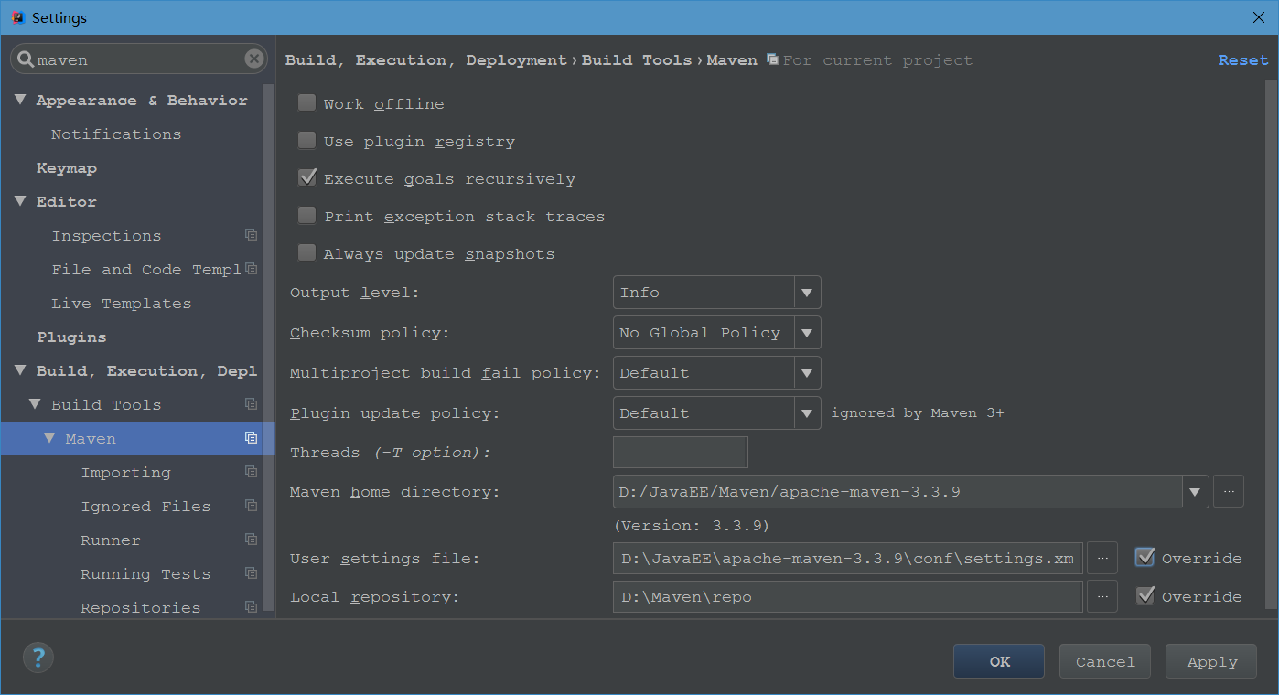The height and width of the screenshot is (695, 1279).
Task: Select Running Tests under Maven
Action: click(x=145, y=574)
